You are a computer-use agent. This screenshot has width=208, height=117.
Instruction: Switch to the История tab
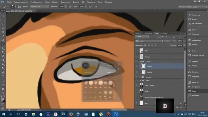click(163, 33)
